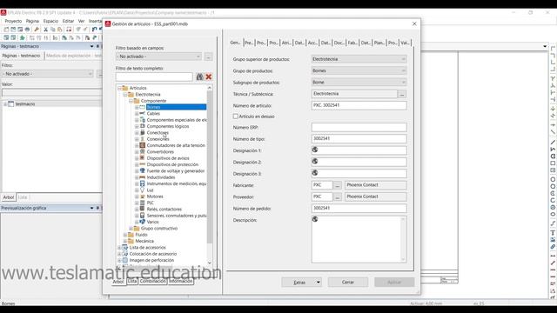This screenshot has height=313, width=557.
Task: Click the testmacro project icon in Páginas tree
Action: (x=11, y=104)
